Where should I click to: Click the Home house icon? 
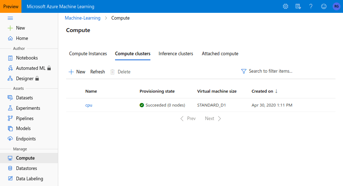click(x=10, y=38)
